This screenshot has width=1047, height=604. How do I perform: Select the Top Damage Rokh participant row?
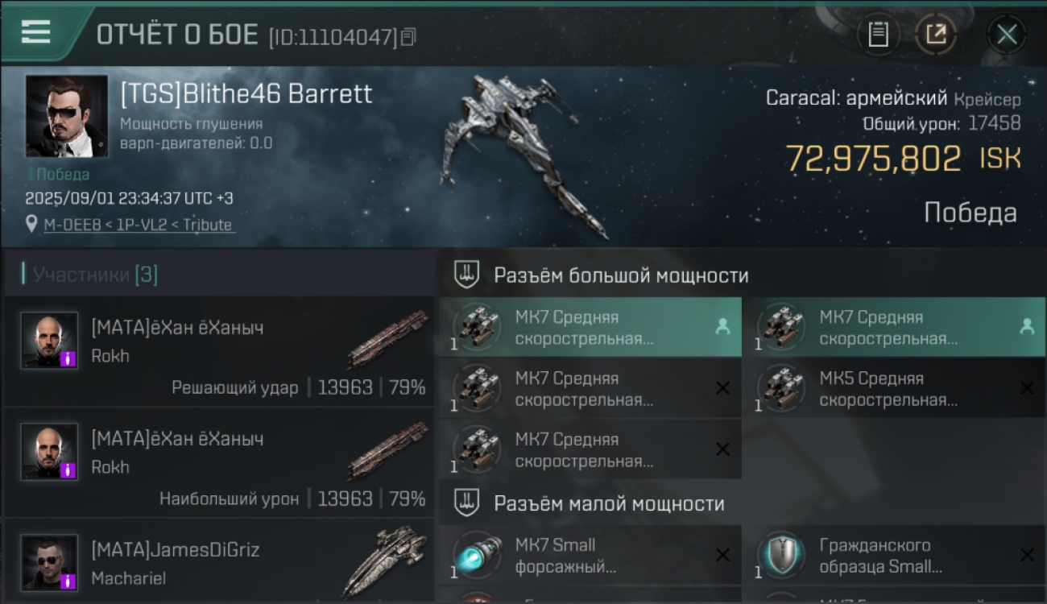pyautogui.click(x=219, y=462)
